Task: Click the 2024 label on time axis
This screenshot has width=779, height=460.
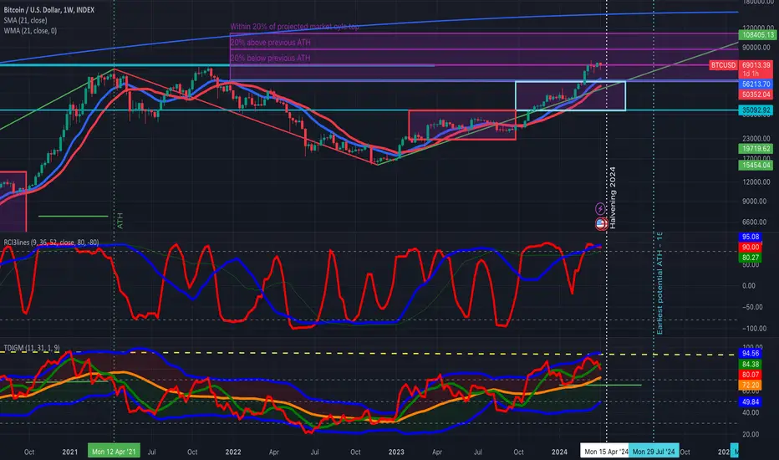Action: click(559, 452)
